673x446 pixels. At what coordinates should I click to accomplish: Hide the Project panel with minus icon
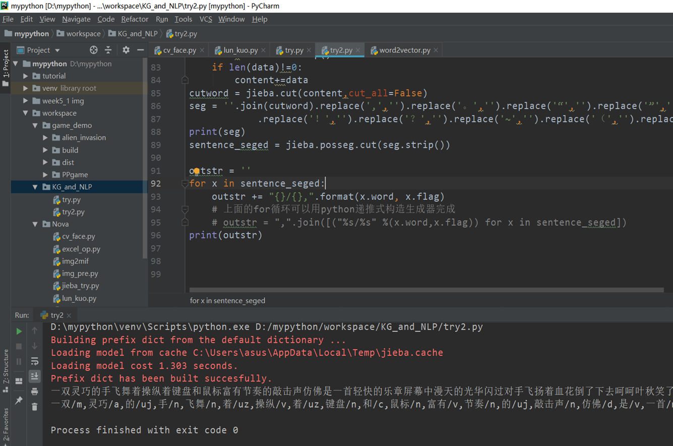coord(140,50)
